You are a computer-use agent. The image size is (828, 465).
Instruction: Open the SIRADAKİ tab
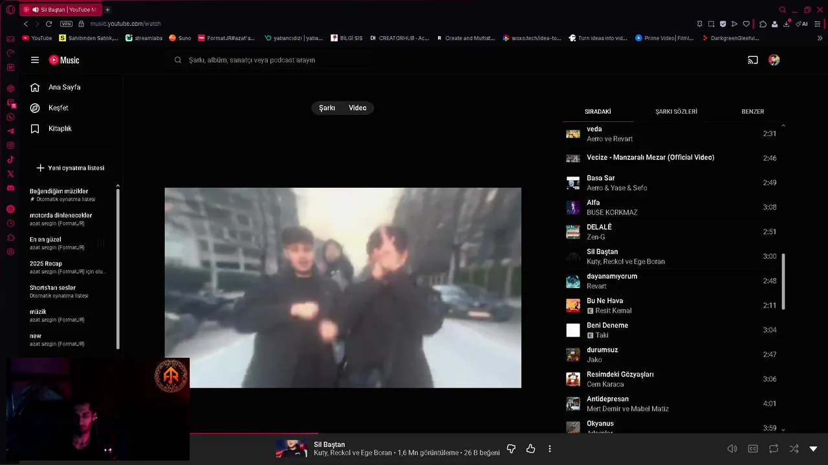pyautogui.click(x=598, y=112)
